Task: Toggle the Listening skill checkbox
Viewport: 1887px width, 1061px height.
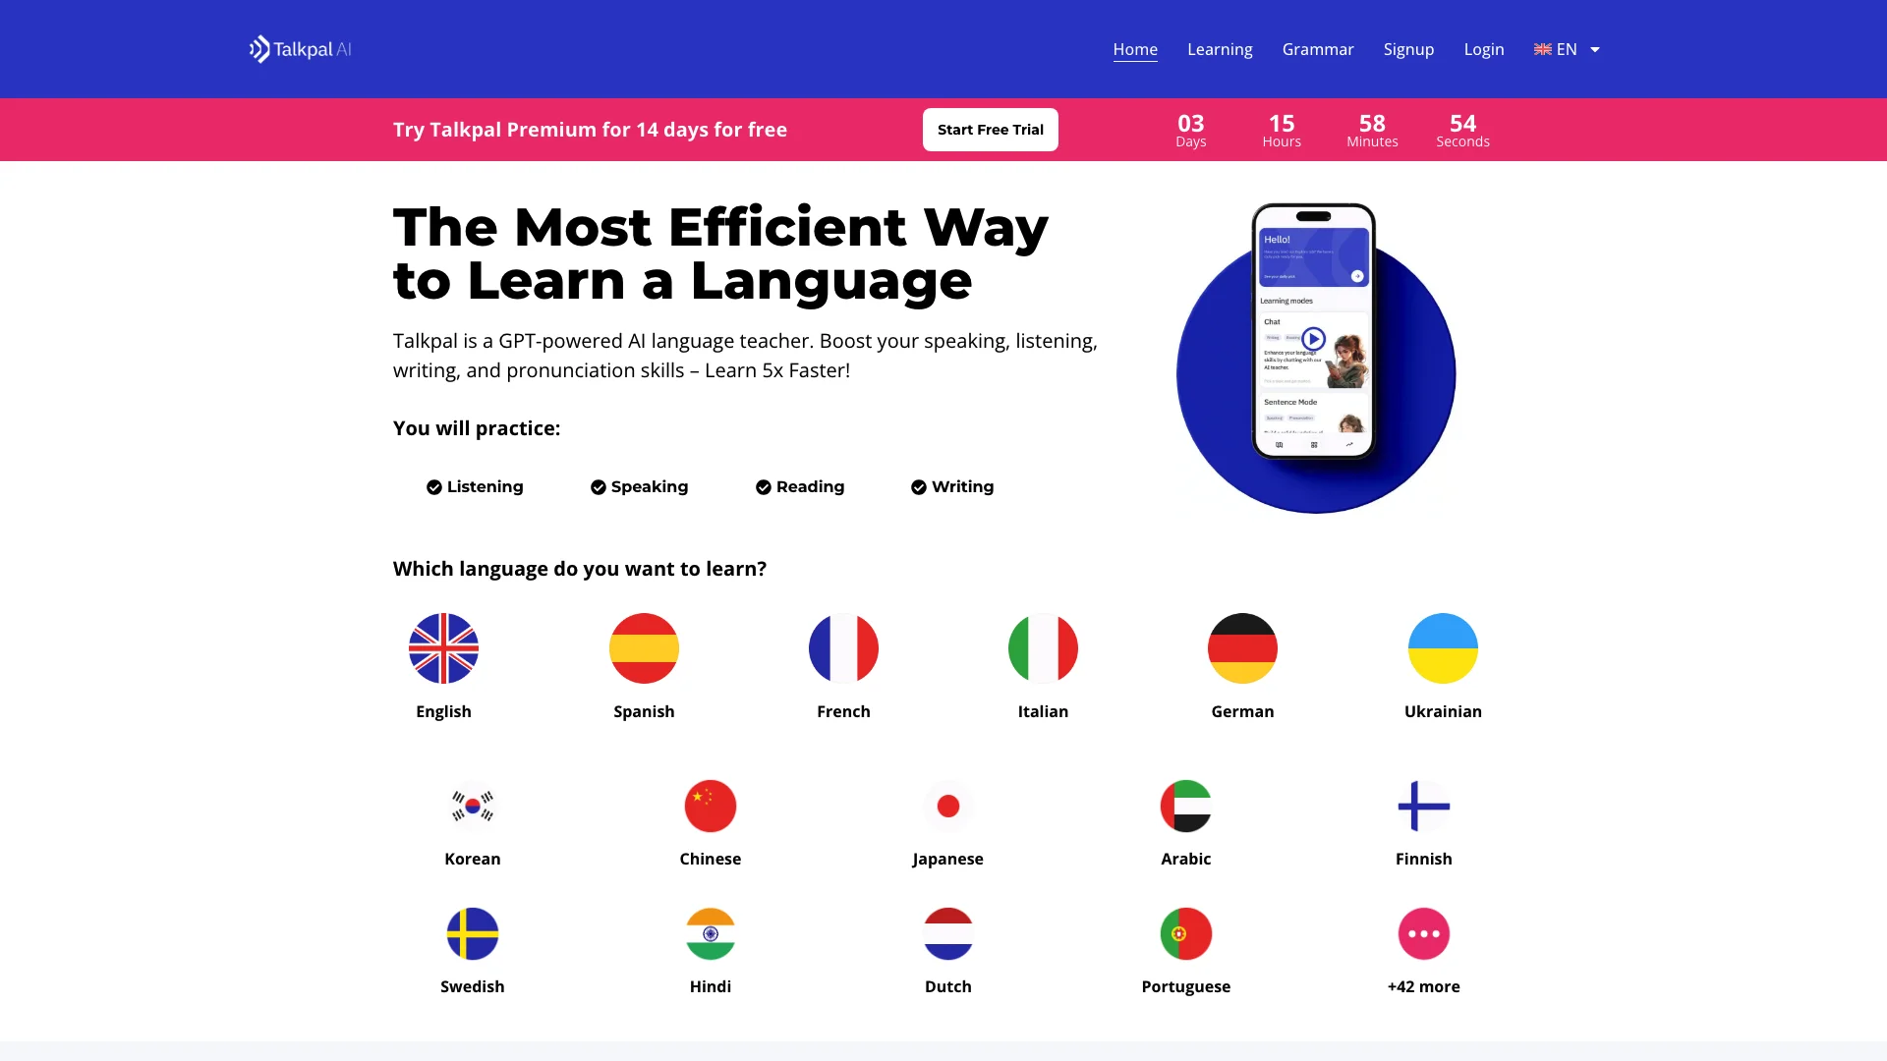Action: pyautogui.click(x=432, y=486)
